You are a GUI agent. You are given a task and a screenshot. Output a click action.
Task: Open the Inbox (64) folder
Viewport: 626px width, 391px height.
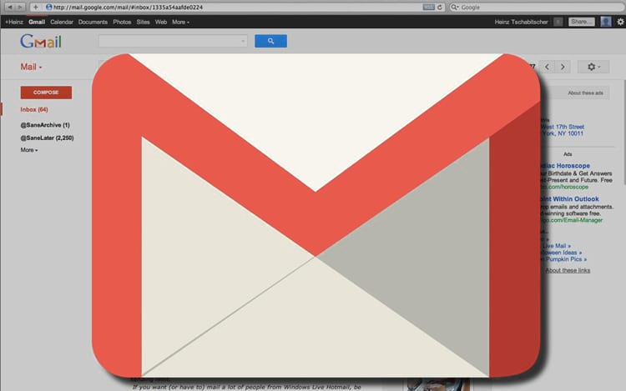[x=34, y=109]
